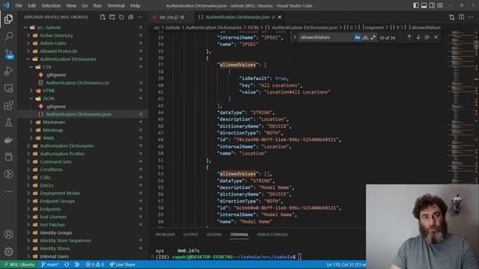Viewport: 479px width, 269px height.
Task: Refresh the Explorer tree
Action: click(121, 17)
